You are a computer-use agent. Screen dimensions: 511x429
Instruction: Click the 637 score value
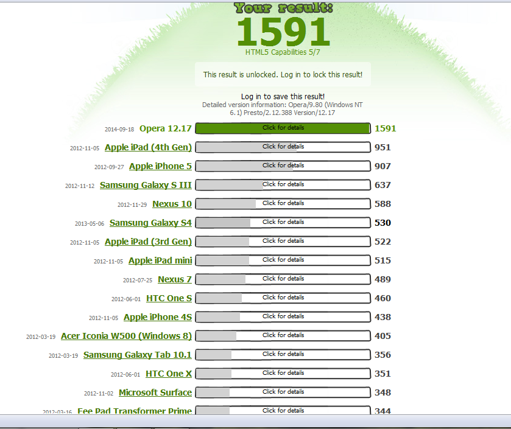382,185
